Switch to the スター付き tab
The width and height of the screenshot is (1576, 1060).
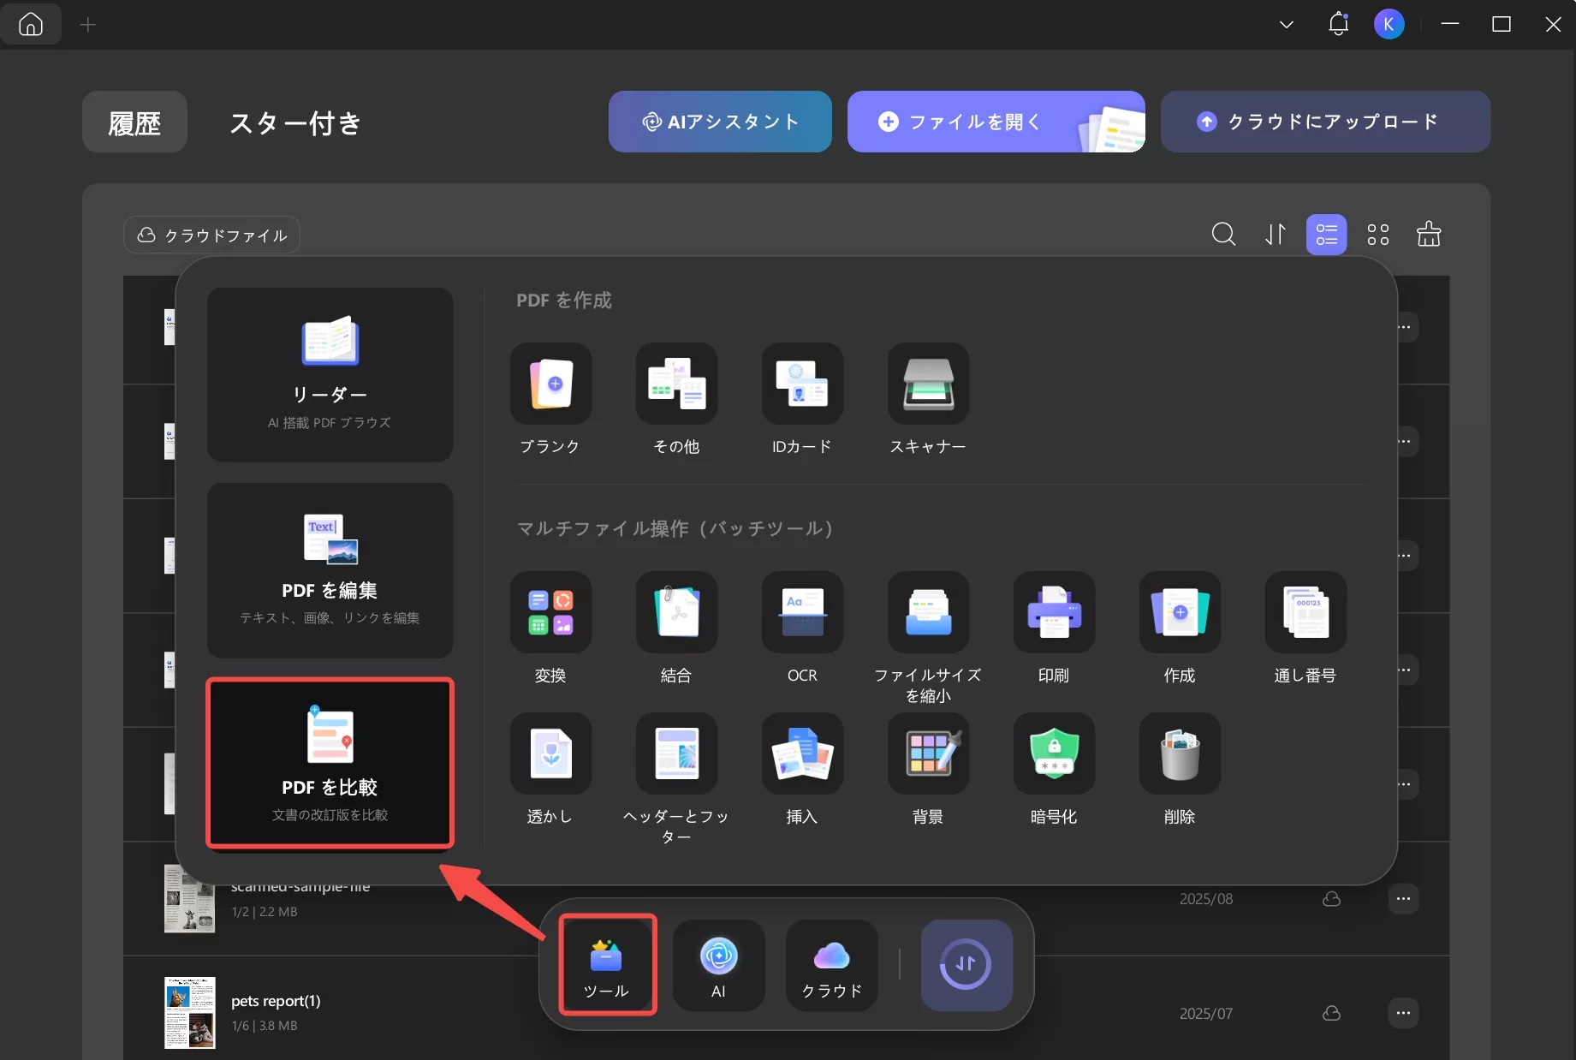[295, 122]
